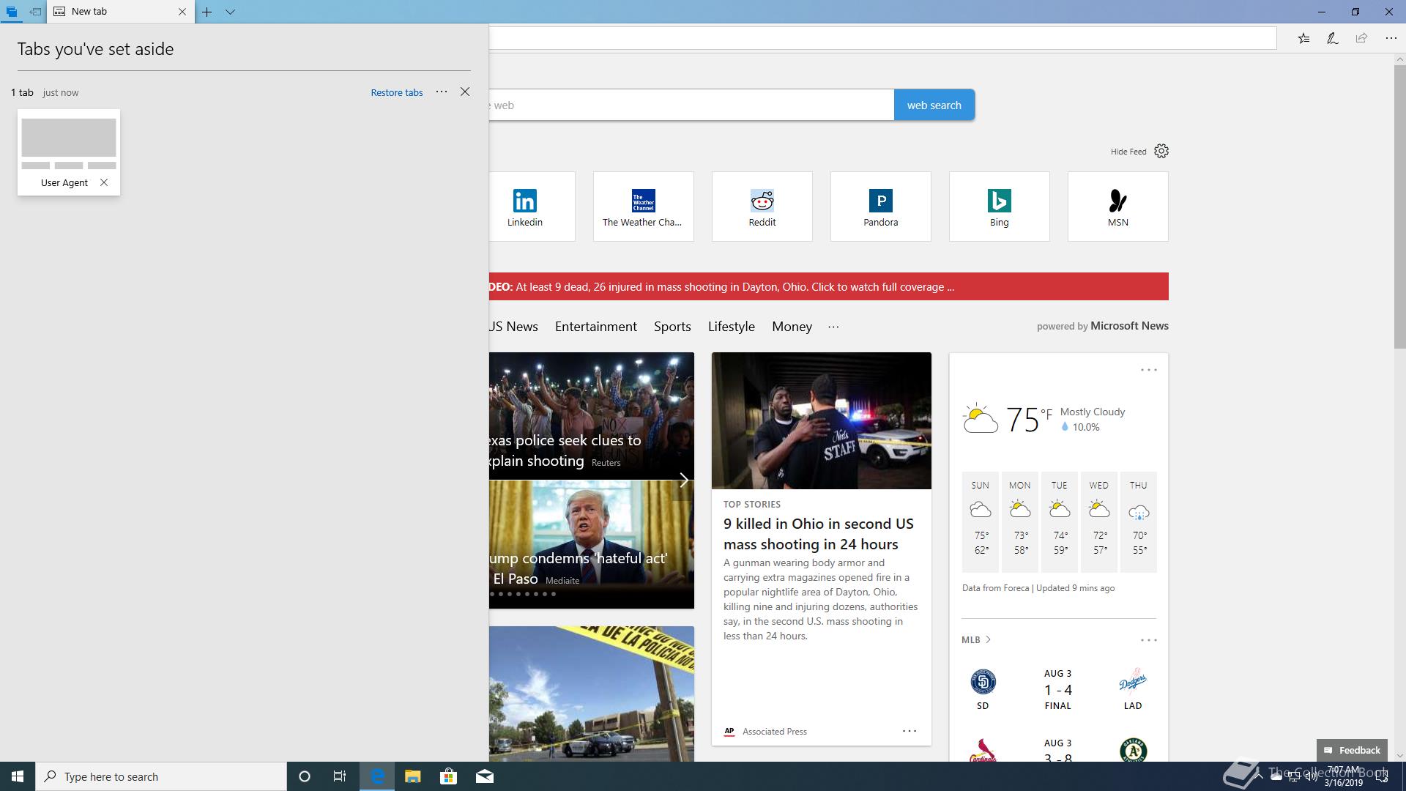Open SD vs LAD final score
Viewport: 1406px width, 791px height.
[1058, 689]
